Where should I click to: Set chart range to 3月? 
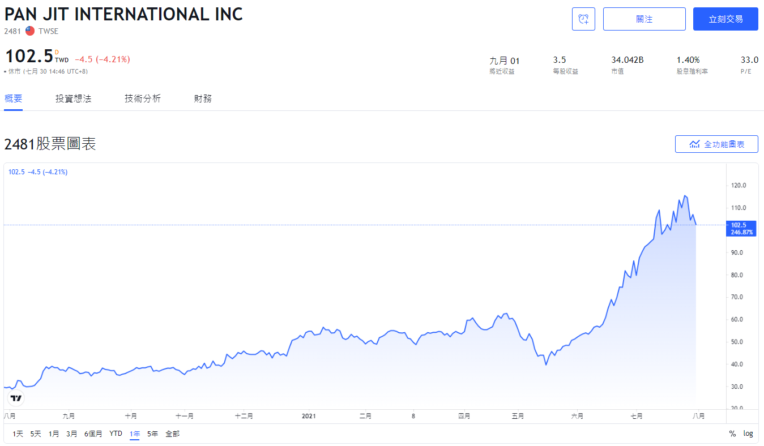coord(72,434)
